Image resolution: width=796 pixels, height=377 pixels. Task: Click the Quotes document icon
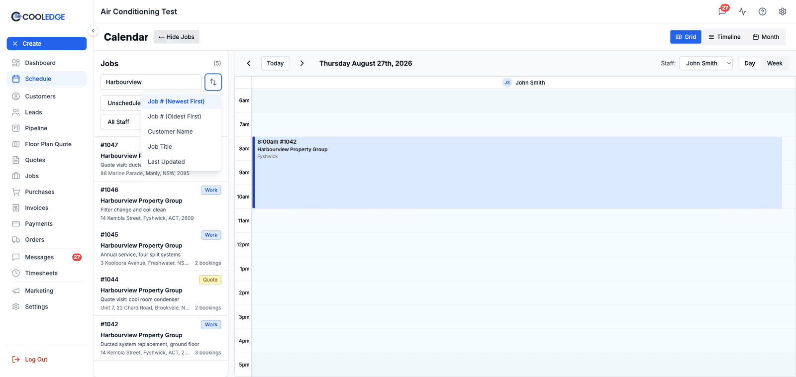point(16,160)
